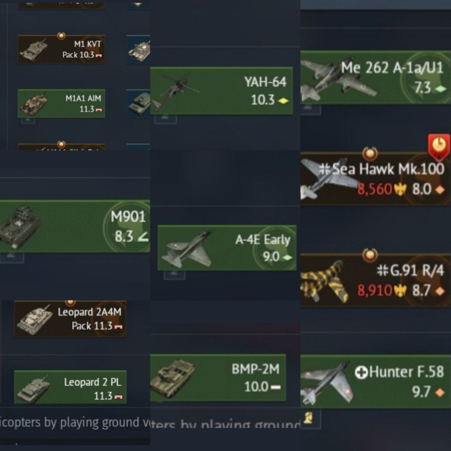Select the M901 tank destroyer card

tap(75, 226)
